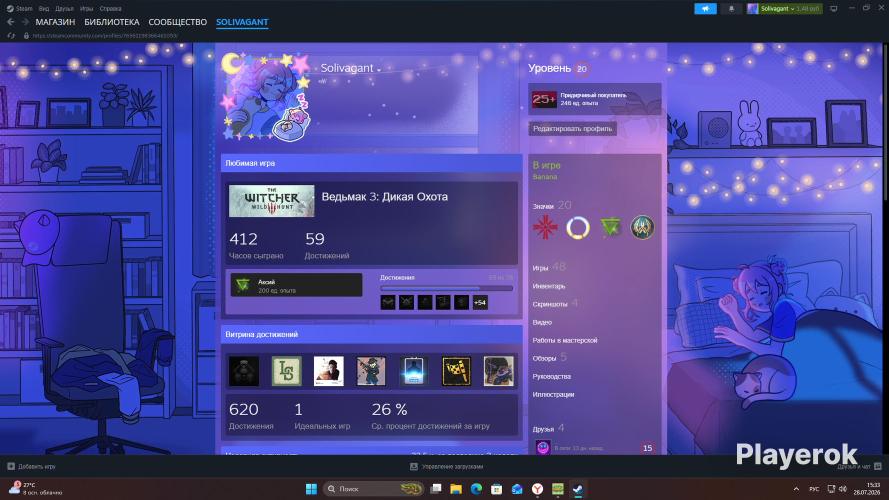The image size is (889, 500).
Task: Click the lock icon beside the URL
Action: pyautogui.click(x=26, y=35)
